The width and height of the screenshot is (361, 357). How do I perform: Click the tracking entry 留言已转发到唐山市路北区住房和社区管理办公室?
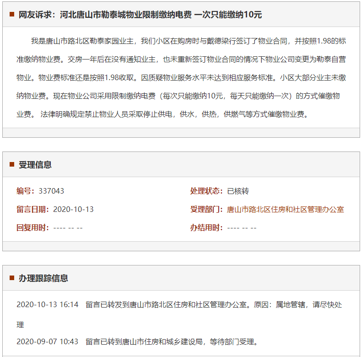214,304
